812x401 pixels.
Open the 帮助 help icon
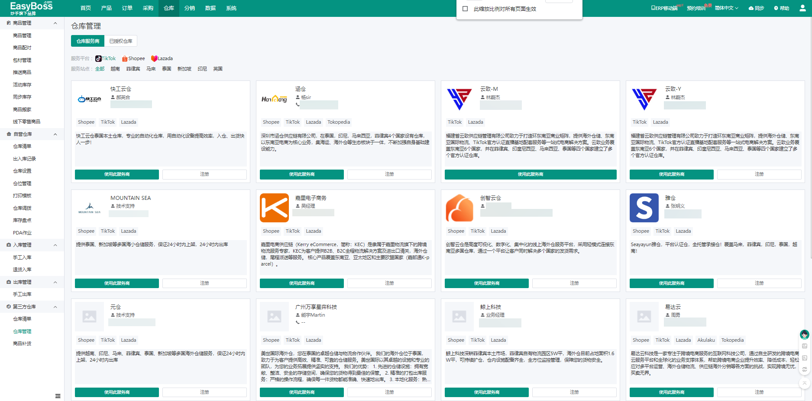point(776,8)
